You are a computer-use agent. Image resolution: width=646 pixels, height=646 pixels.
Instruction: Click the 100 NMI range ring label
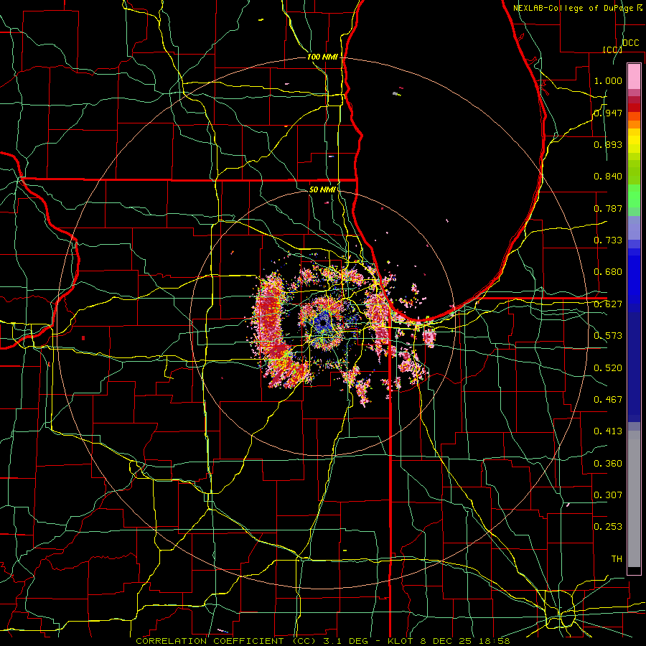[322, 57]
